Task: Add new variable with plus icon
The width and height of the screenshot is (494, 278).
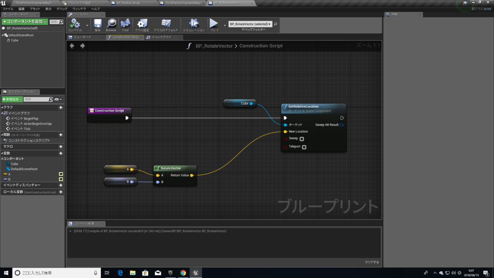Action: (61, 153)
